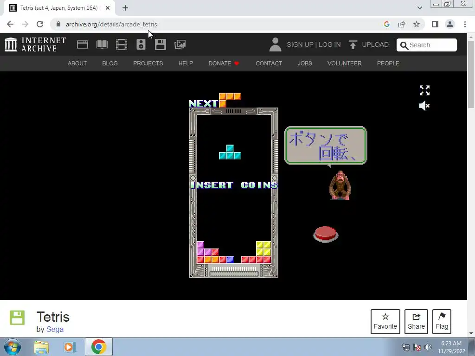The width and height of the screenshot is (475, 356).
Task: Open the Web archive icon
Action: click(x=83, y=44)
